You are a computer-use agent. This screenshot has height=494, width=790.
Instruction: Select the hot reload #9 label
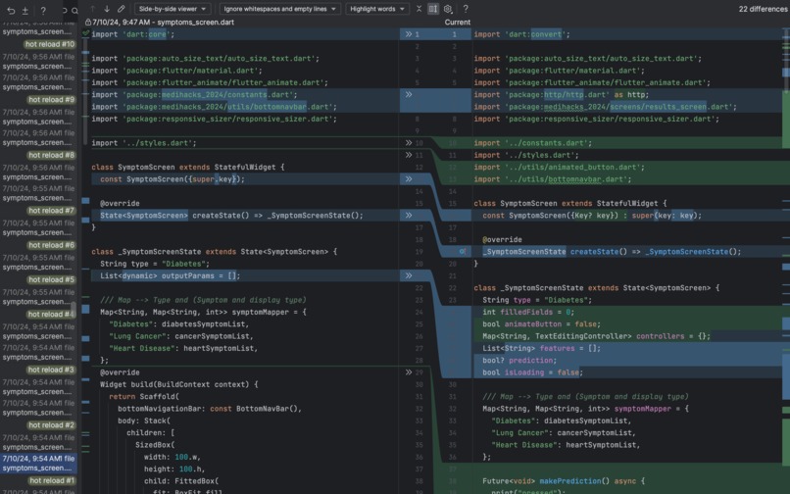click(x=51, y=100)
